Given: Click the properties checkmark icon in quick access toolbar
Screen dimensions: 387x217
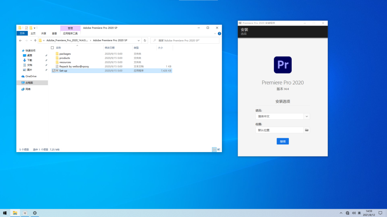Looking at the screenshot, I should [x=26, y=28].
